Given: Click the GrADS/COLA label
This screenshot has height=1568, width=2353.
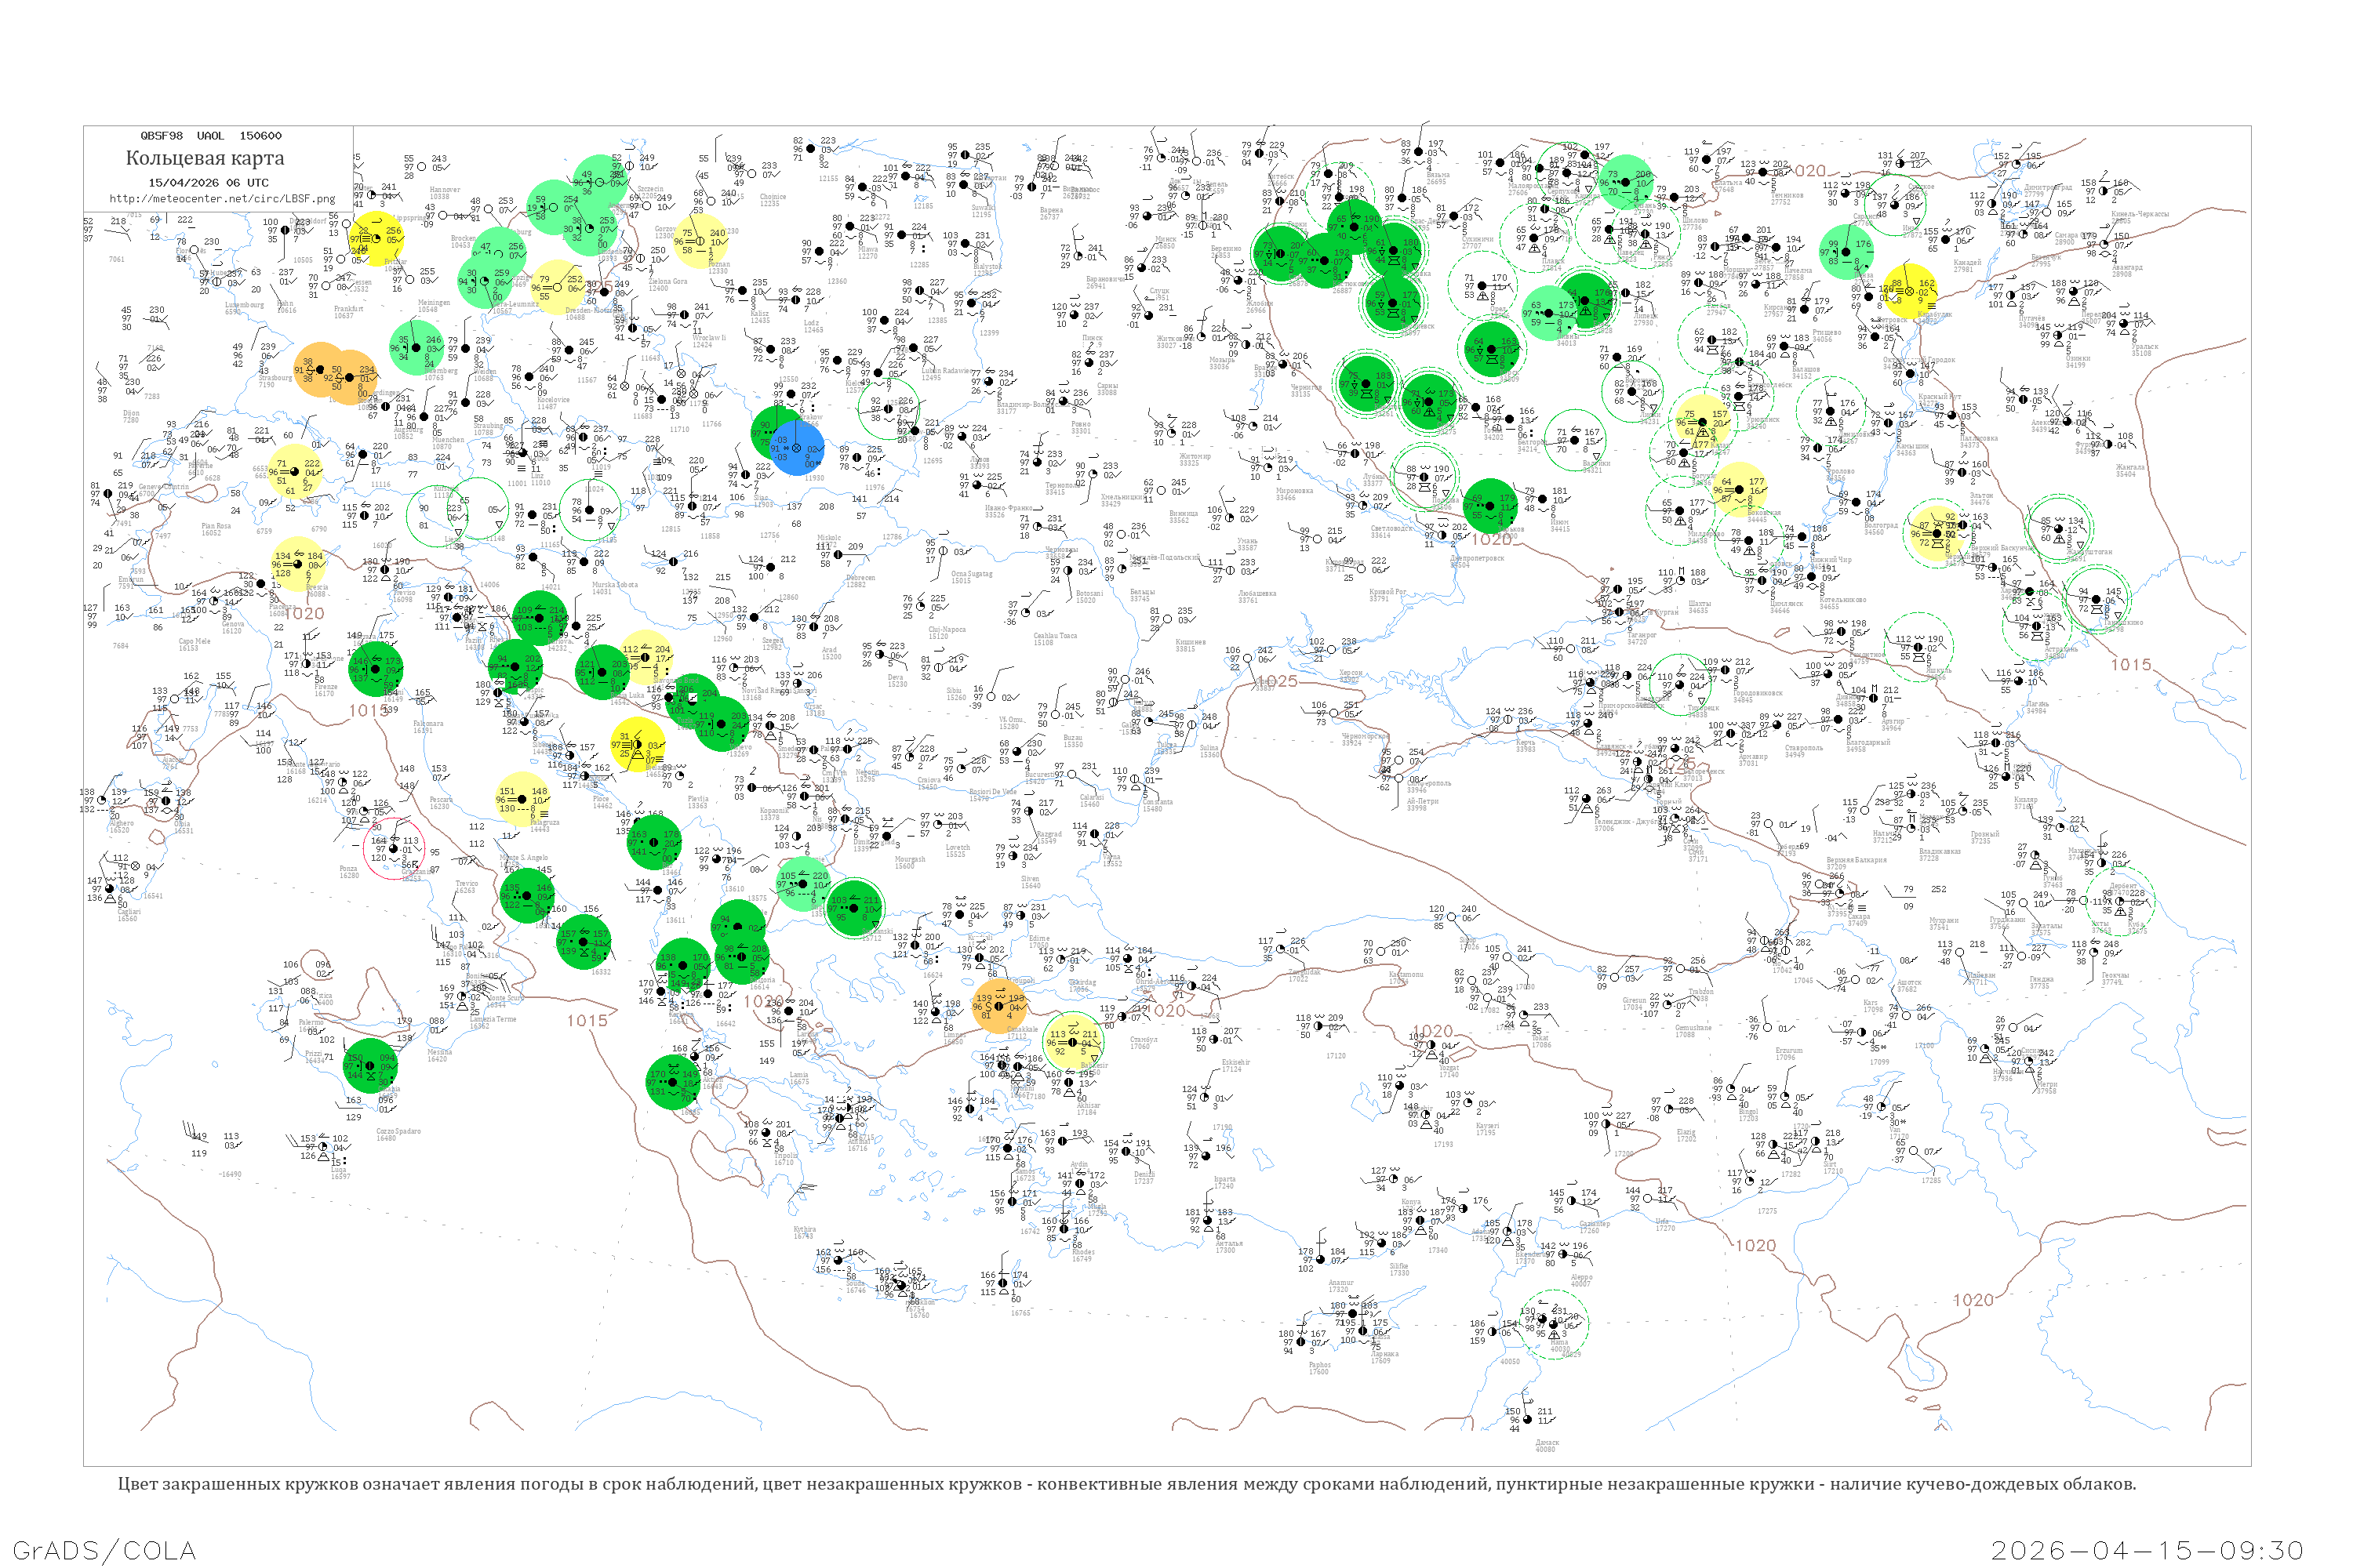Looking at the screenshot, I should 104,1550.
